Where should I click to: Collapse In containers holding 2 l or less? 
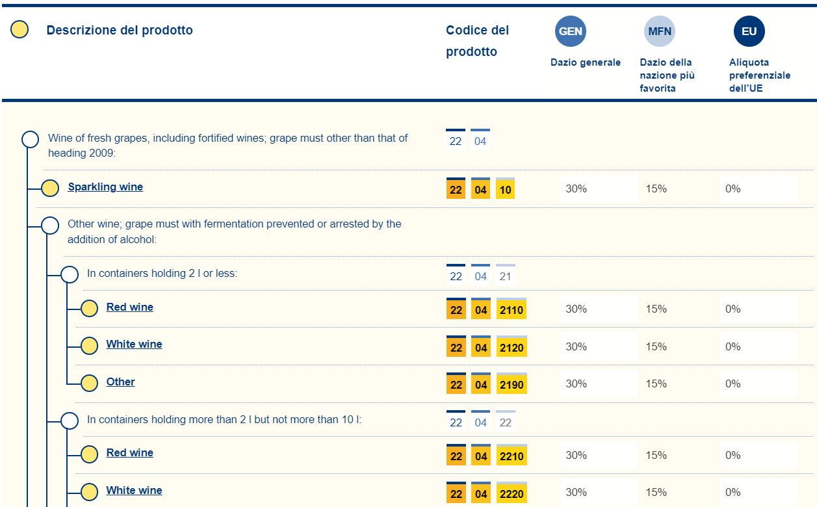(x=70, y=274)
